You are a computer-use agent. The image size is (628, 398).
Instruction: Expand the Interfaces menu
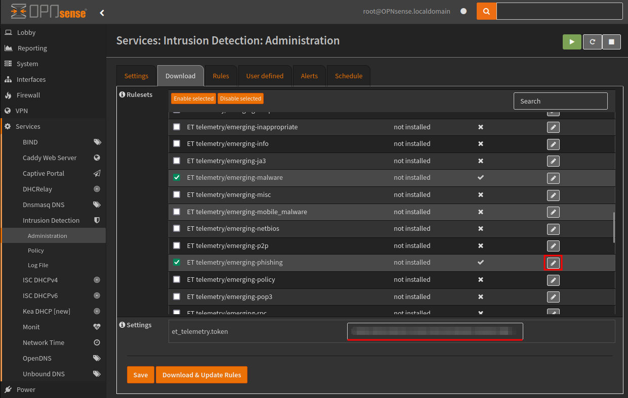coord(53,79)
